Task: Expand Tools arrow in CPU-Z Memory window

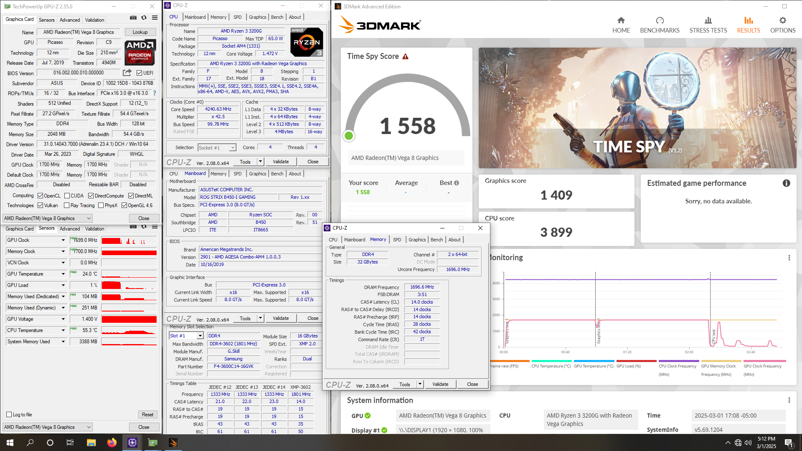Action: pyautogui.click(x=420, y=384)
